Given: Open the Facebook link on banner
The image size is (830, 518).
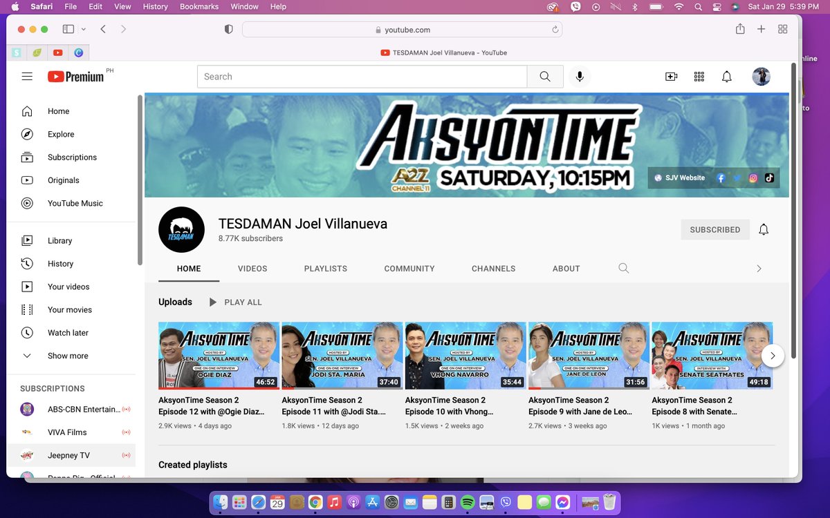Looking at the screenshot, I should (x=721, y=178).
